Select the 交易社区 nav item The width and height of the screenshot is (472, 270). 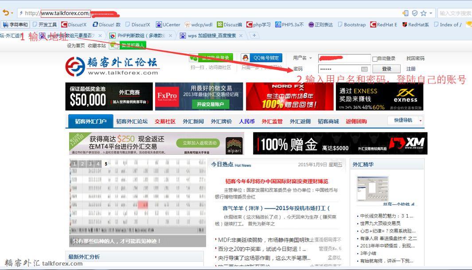(165, 121)
